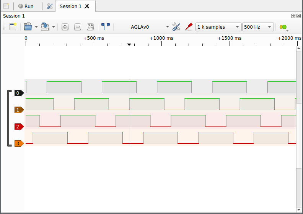Save the capture with the save icon
The image size is (303, 214).
click(45, 27)
